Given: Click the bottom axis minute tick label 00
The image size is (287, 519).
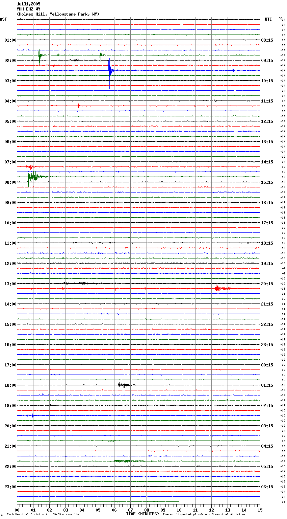Looking at the screenshot, I should tap(17, 510).
